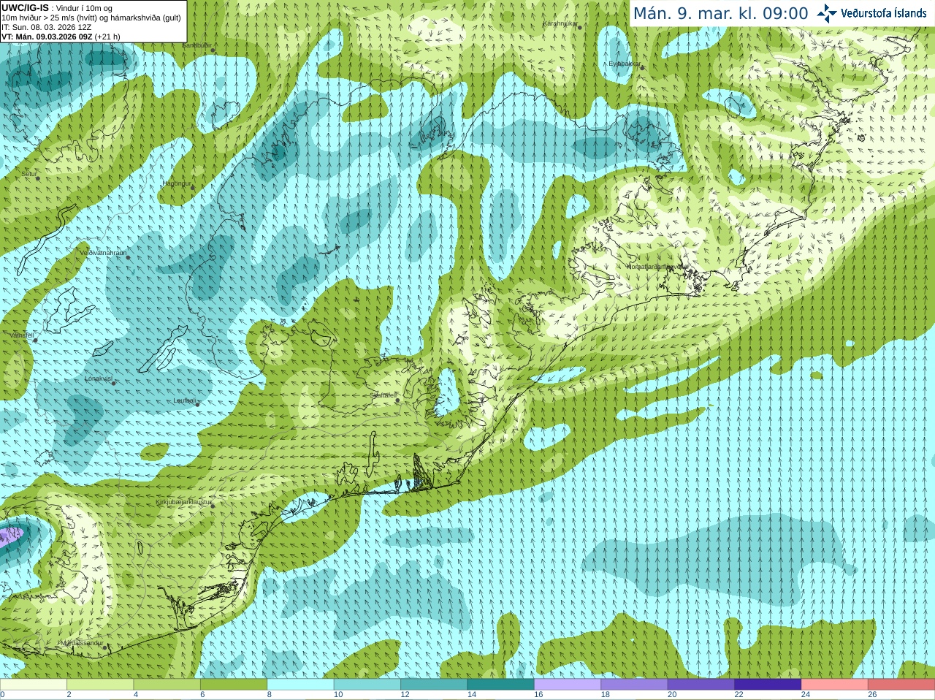Click the legend scale value 24
Viewport: 935px width, 700px height.
[x=806, y=695]
